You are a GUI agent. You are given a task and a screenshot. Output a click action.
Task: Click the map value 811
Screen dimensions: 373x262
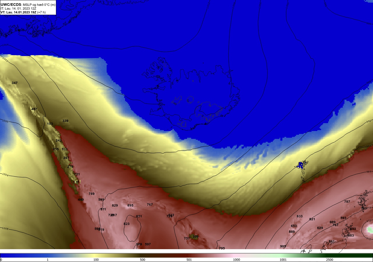coord(103,209)
